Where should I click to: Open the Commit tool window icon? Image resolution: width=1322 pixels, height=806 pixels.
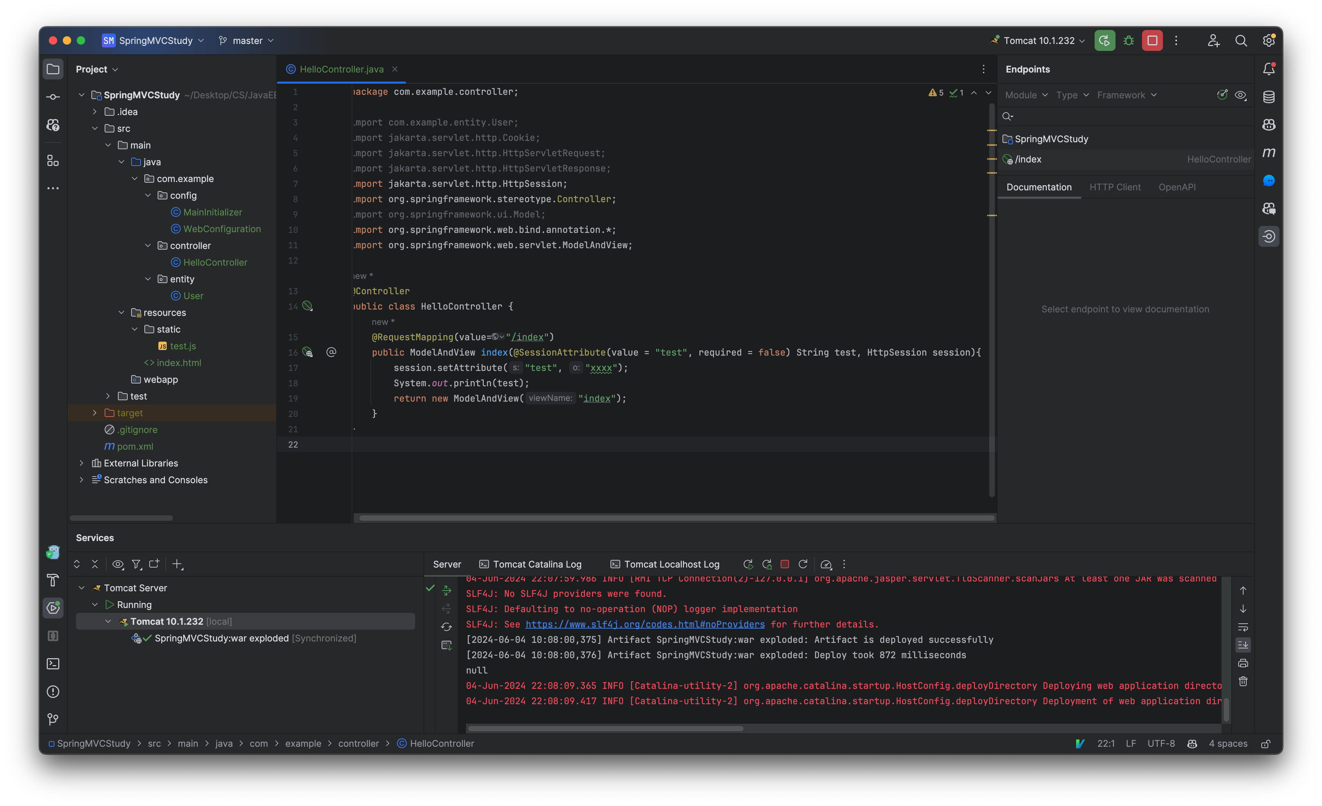tap(53, 97)
